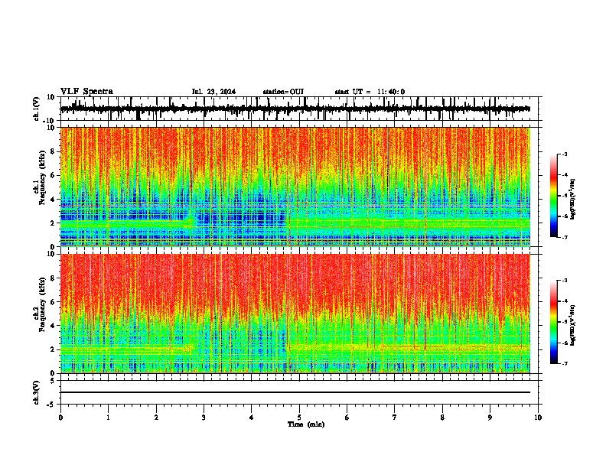
Task: Click the "VLF Spectra" plot title
Action: tap(86, 92)
